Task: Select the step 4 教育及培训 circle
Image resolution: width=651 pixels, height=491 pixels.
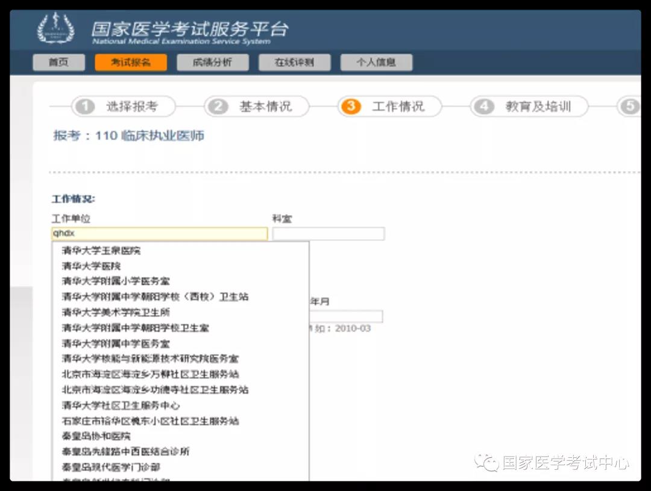Action: (484, 106)
